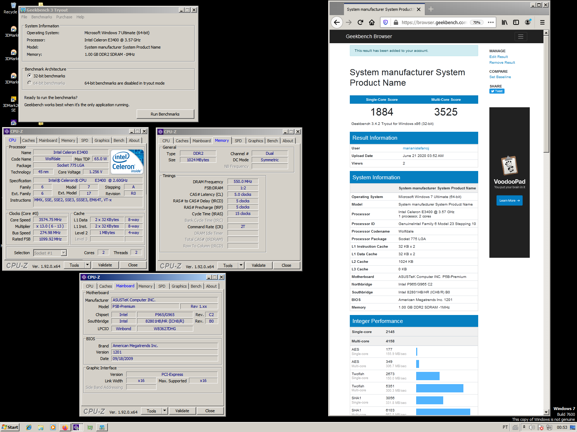Click Close in CPU-Z Memory window

point(286,265)
